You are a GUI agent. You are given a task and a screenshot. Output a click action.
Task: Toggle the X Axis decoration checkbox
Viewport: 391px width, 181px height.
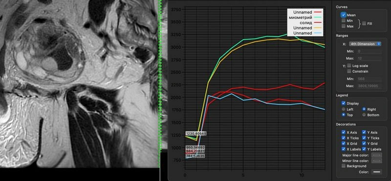click(x=344, y=132)
